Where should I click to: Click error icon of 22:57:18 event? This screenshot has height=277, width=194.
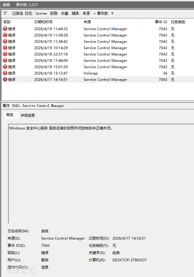coord(5,54)
